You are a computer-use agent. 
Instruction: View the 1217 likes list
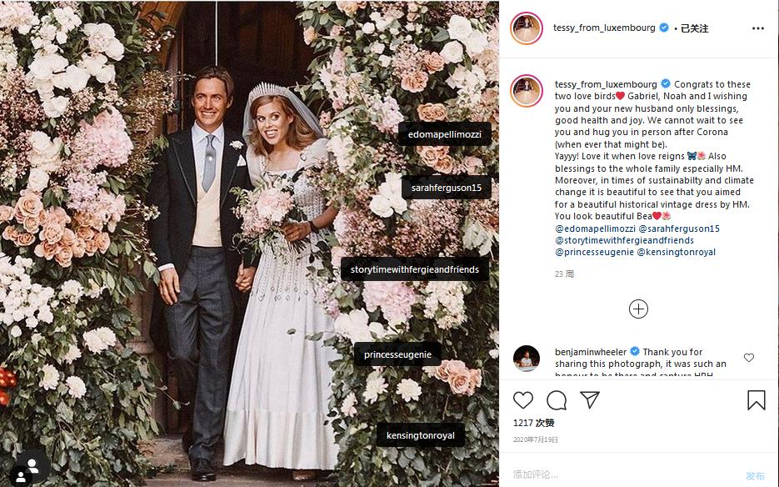click(x=534, y=423)
